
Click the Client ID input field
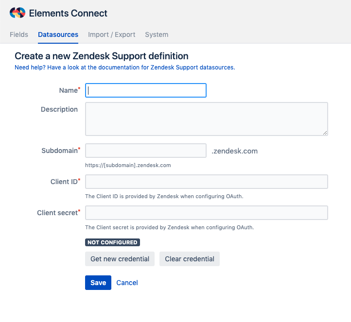tap(206, 182)
